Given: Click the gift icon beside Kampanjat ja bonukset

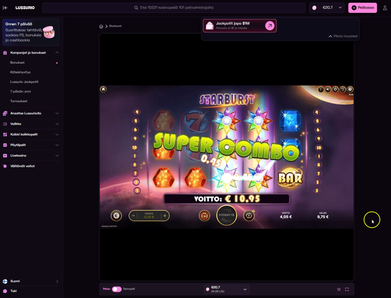Looking at the screenshot, I should pos(5,53).
